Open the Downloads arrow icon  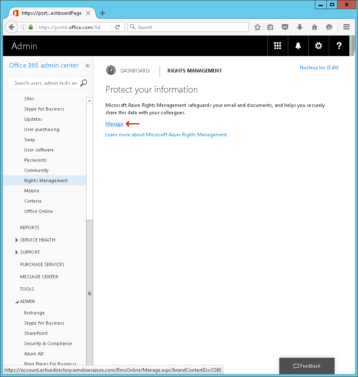[300, 27]
